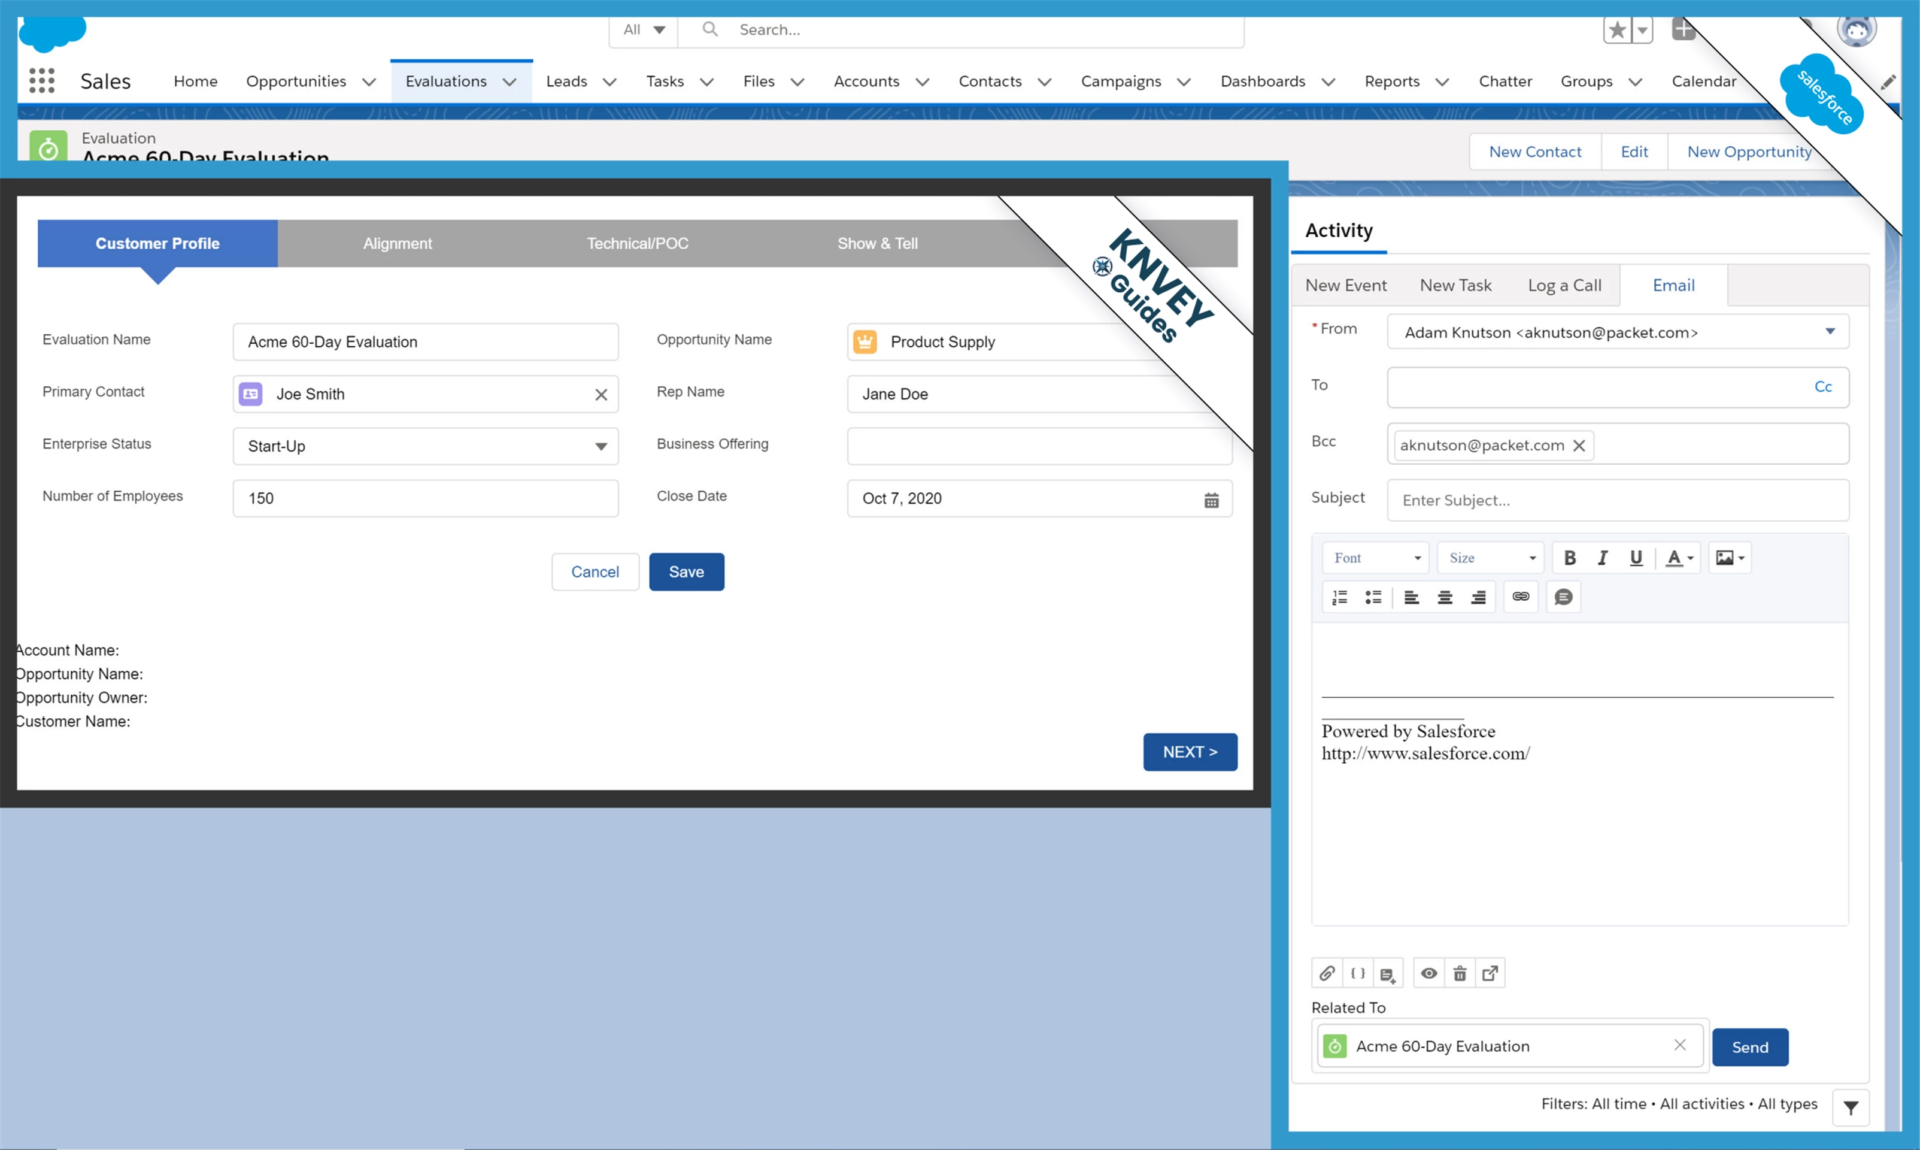Viewport: 1920px width, 1150px height.
Task: Switch to the Technical/POC tab
Action: (x=638, y=243)
